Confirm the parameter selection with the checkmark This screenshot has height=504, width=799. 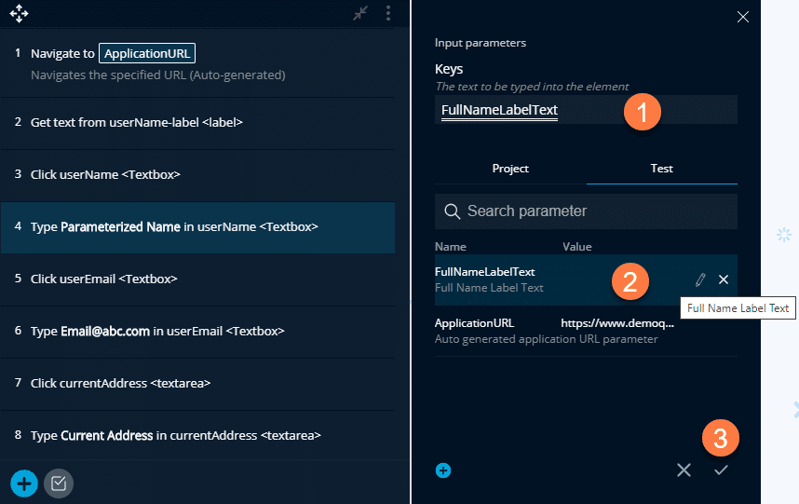[x=721, y=470]
